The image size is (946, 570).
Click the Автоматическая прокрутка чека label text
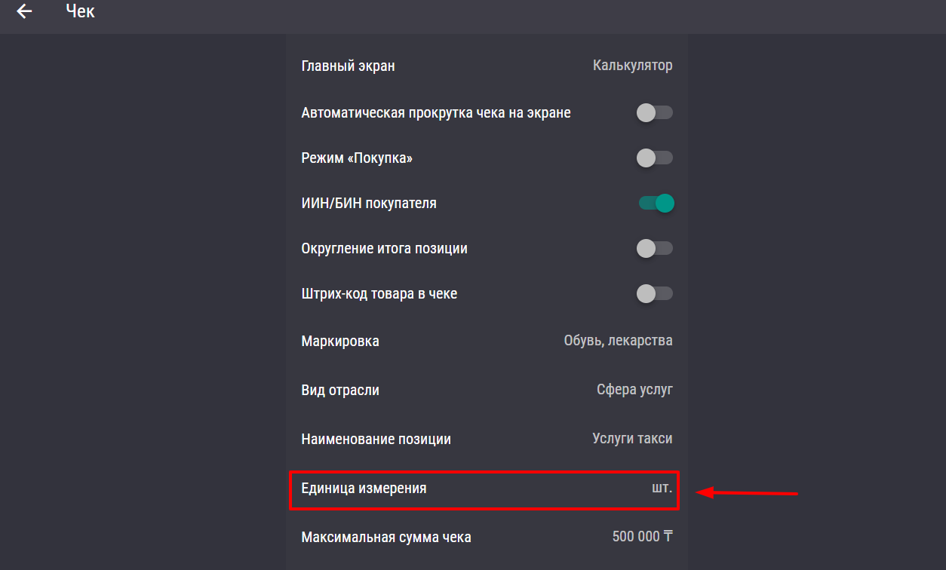click(436, 113)
